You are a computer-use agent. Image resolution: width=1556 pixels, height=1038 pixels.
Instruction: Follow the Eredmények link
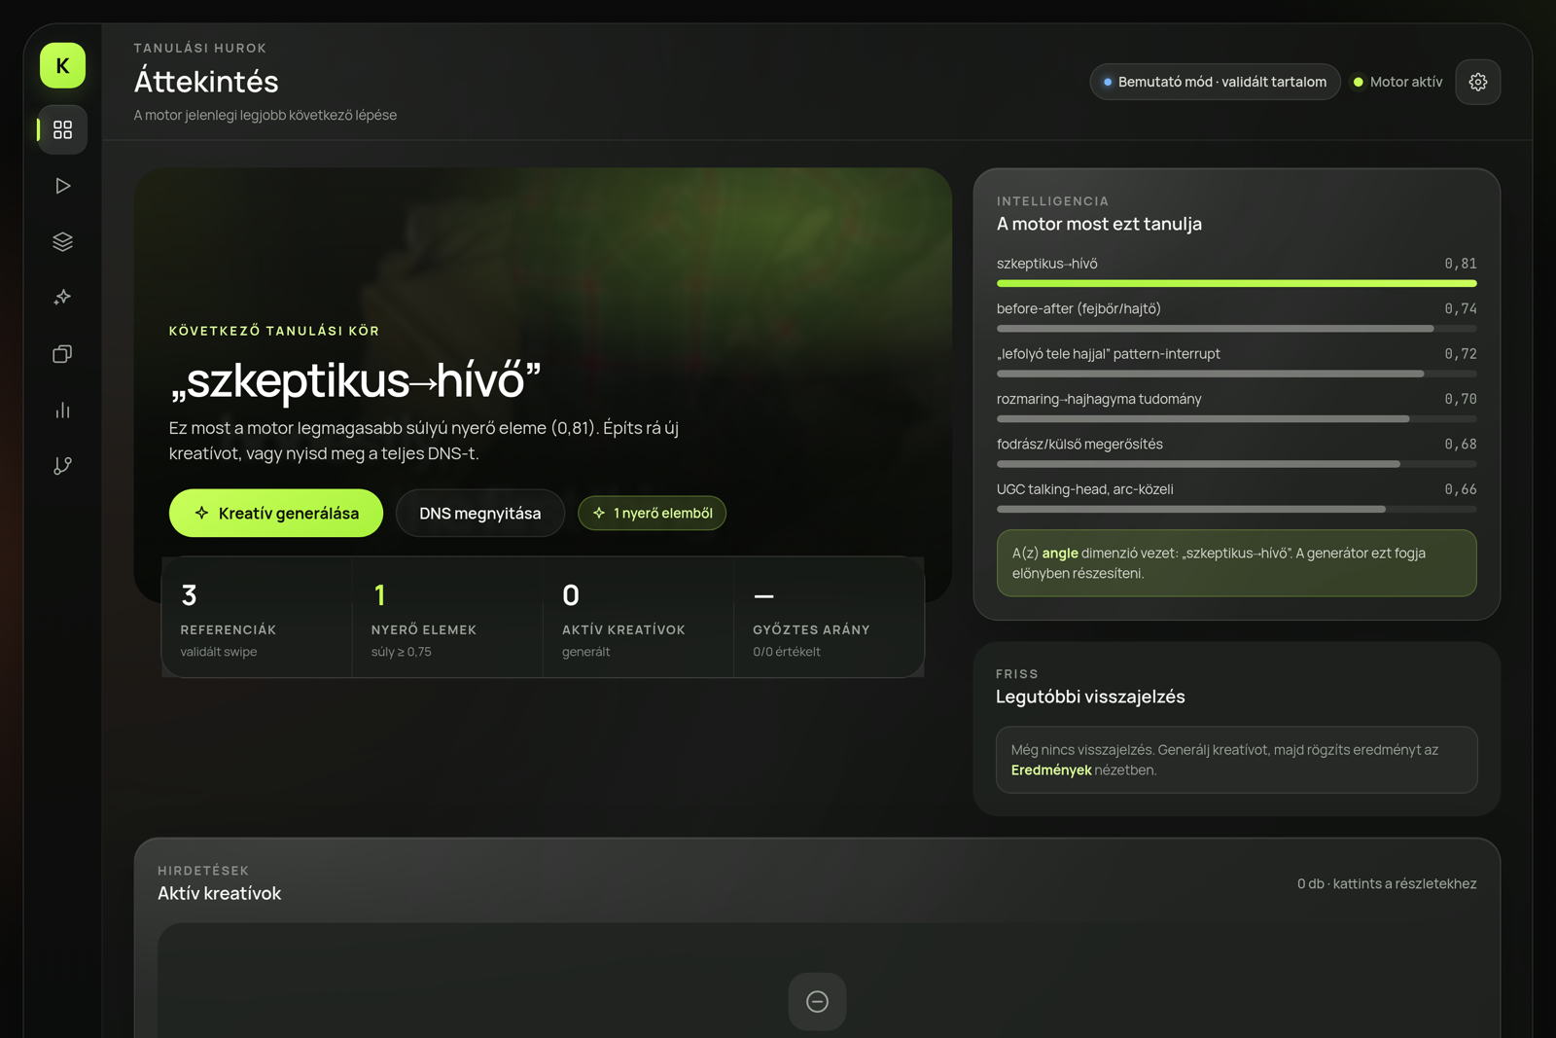pyautogui.click(x=1051, y=770)
